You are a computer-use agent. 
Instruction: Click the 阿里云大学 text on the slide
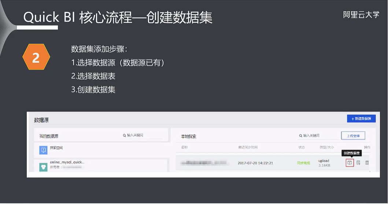361,15
